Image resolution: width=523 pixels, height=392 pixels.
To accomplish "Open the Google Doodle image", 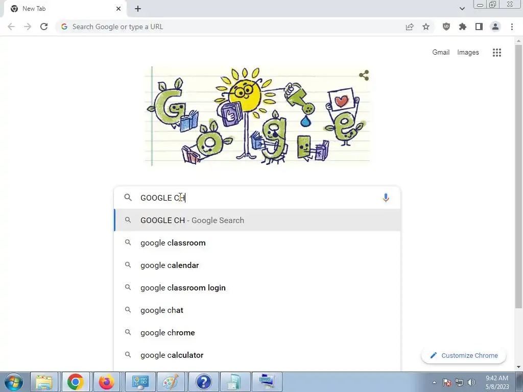I will pyautogui.click(x=257, y=116).
